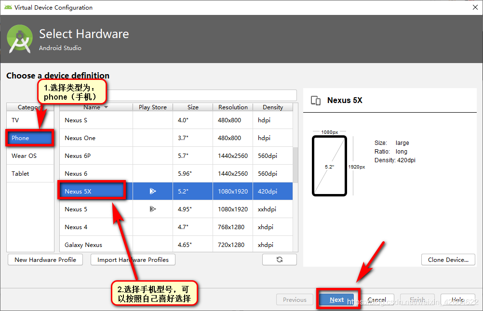Image resolution: width=483 pixels, height=311 pixels.
Task: Select the Nexus 4 device row
Action: tap(176, 227)
